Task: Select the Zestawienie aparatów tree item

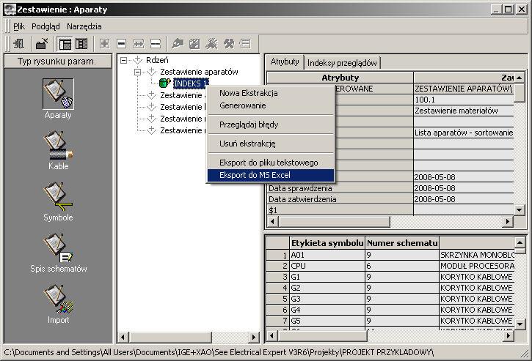Action: click(x=199, y=72)
